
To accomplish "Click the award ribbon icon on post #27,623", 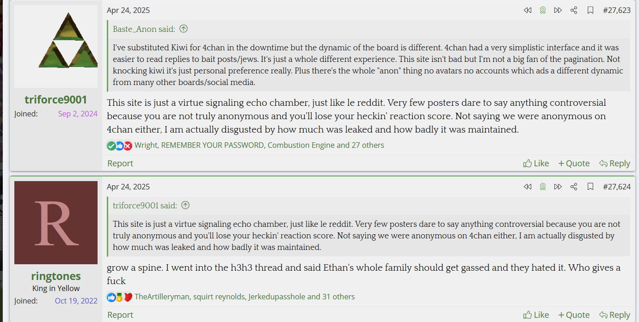I will tap(543, 10).
